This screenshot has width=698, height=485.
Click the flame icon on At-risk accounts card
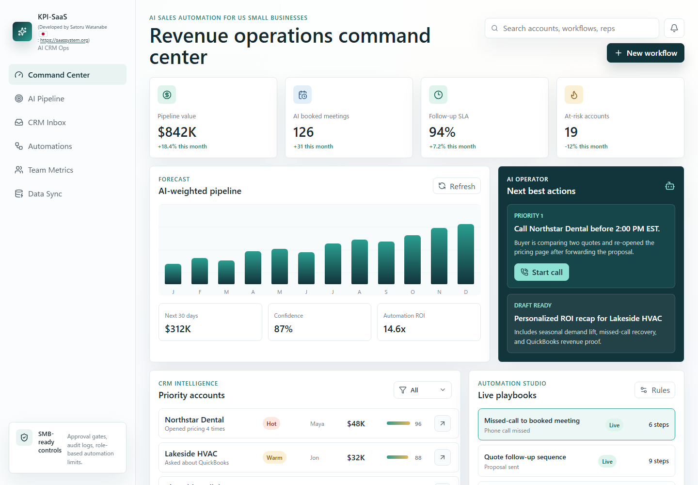click(574, 95)
